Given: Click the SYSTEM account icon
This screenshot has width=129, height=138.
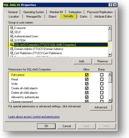Looking at the screenshot, I should click(11, 40).
